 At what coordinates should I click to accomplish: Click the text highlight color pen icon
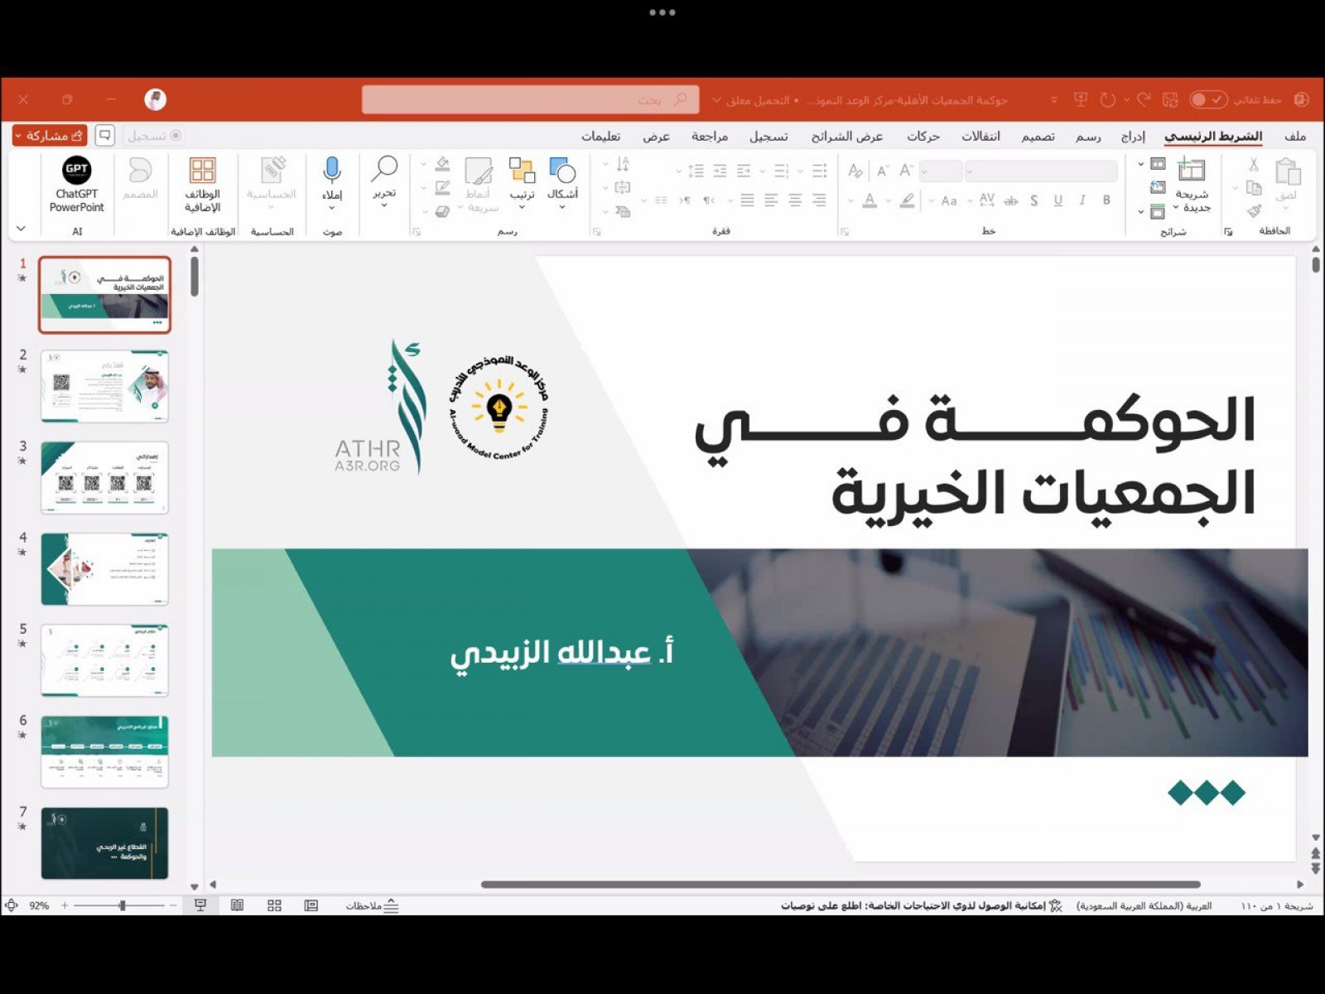pyautogui.click(x=908, y=200)
